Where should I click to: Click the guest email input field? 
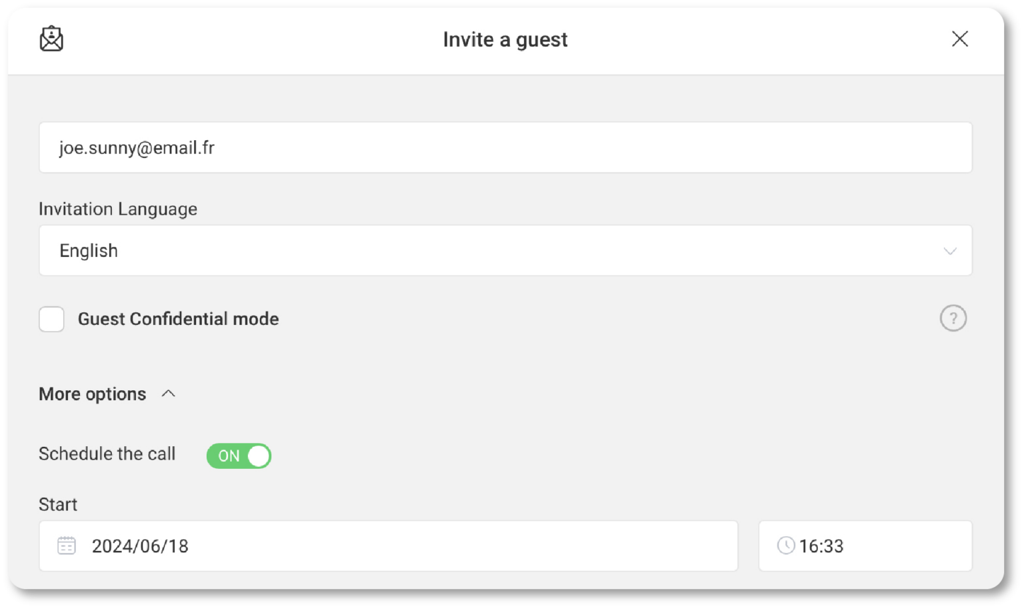pos(505,147)
